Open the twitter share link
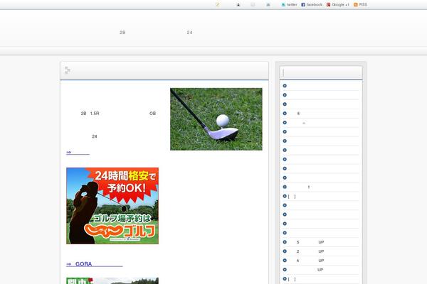Screen dimensions: 427x284 coord(292,5)
